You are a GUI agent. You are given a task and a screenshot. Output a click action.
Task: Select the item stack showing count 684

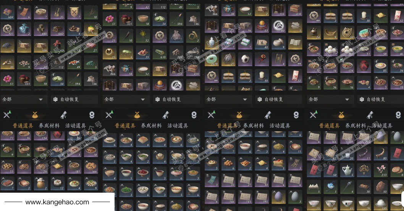point(8,12)
